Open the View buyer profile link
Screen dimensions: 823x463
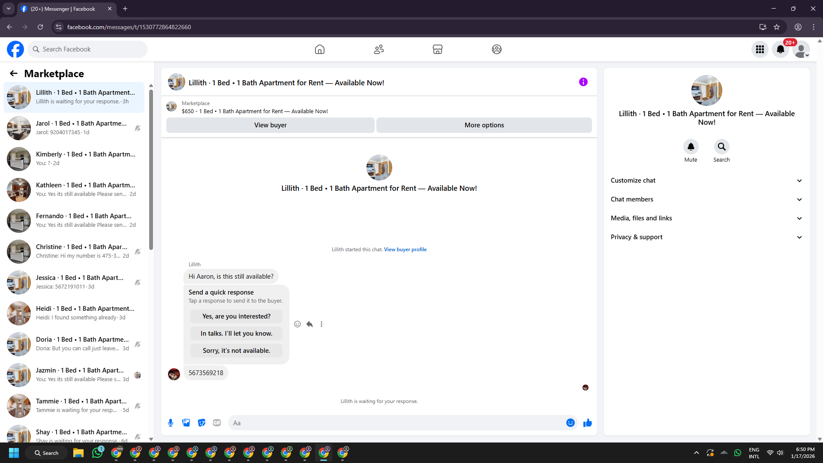(405, 250)
